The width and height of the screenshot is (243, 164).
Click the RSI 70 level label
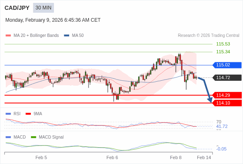[219, 122]
